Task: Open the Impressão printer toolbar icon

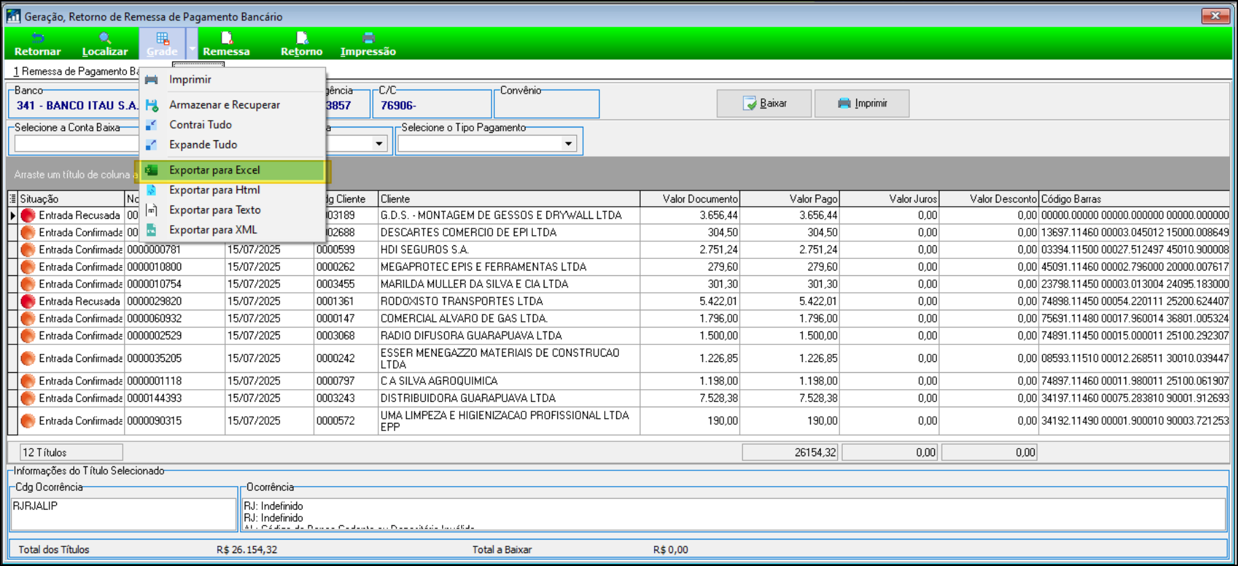Action: click(x=368, y=44)
